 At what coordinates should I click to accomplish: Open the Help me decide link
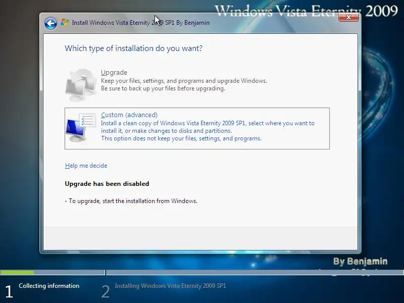tap(86, 166)
